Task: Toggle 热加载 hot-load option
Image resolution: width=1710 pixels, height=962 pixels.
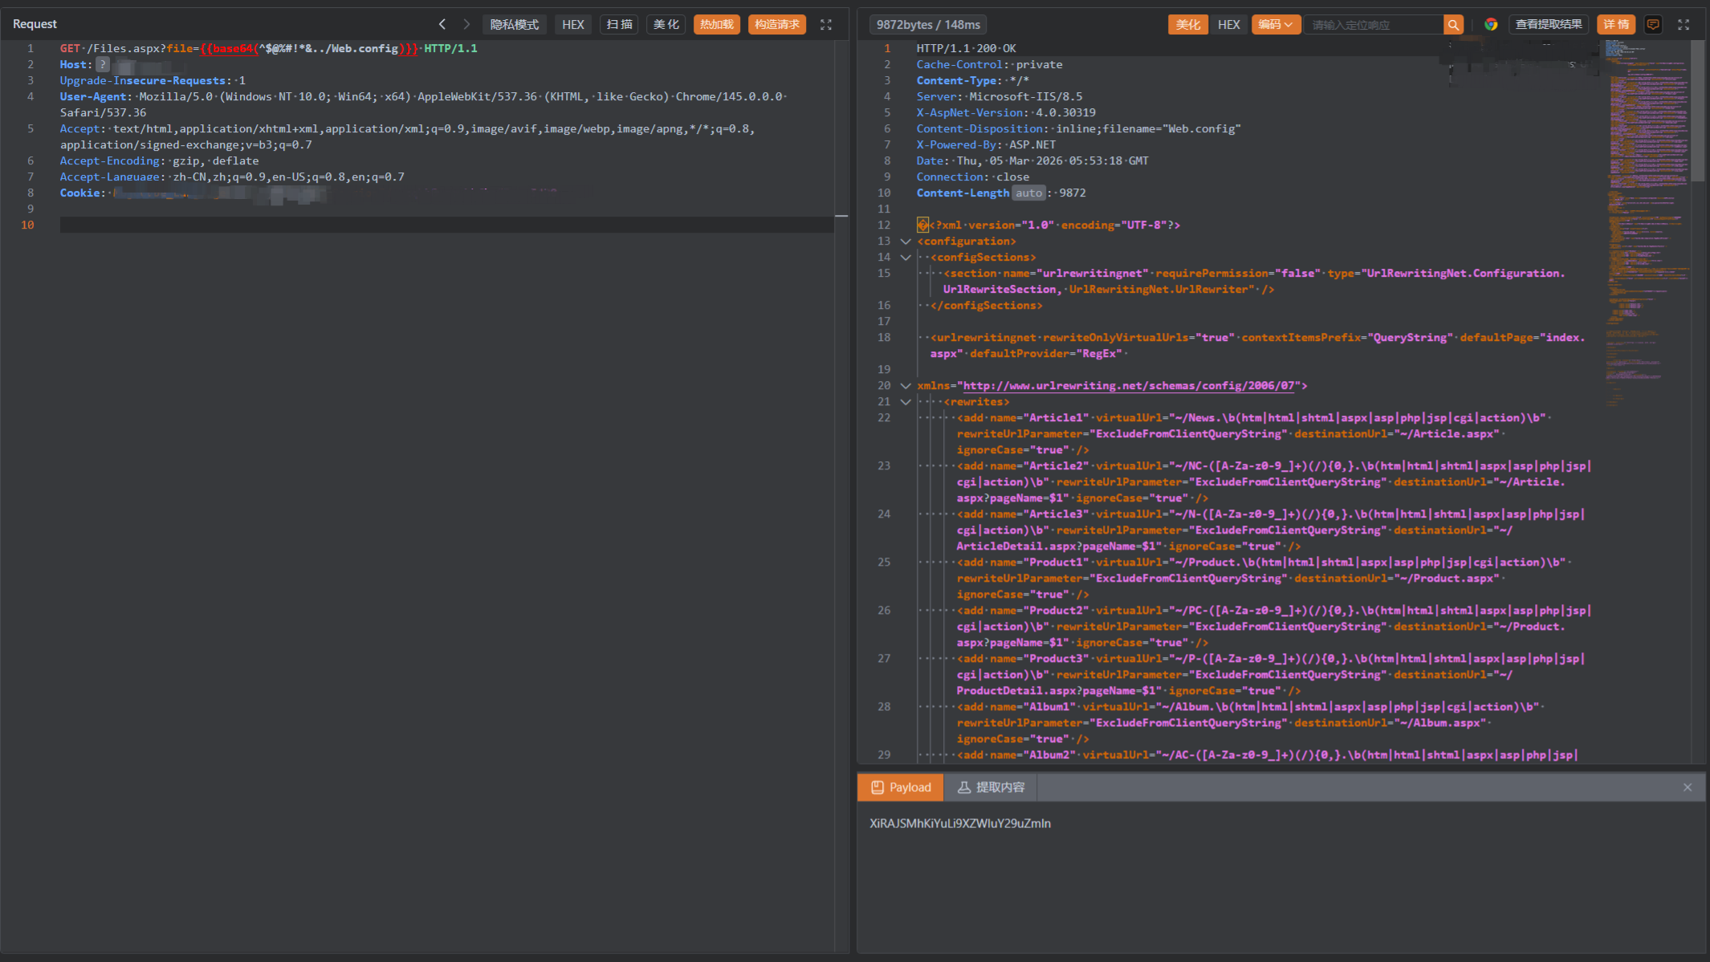Action: point(716,25)
